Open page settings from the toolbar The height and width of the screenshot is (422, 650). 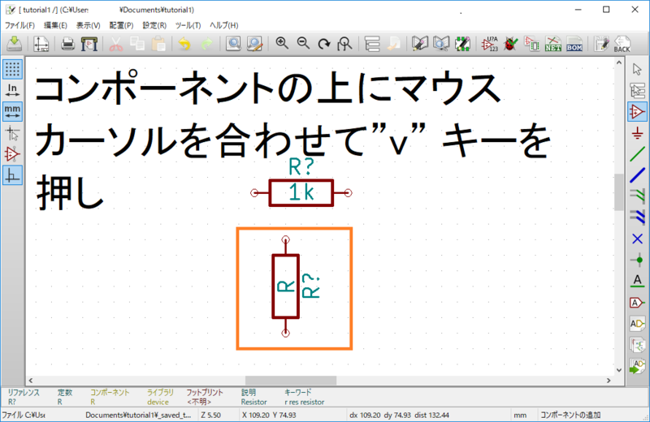point(41,44)
